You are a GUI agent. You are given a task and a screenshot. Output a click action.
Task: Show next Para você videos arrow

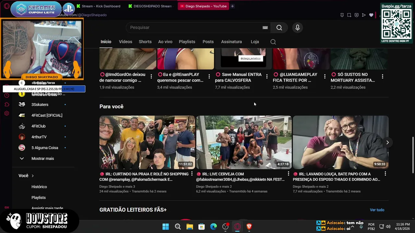pyautogui.click(x=387, y=142)
